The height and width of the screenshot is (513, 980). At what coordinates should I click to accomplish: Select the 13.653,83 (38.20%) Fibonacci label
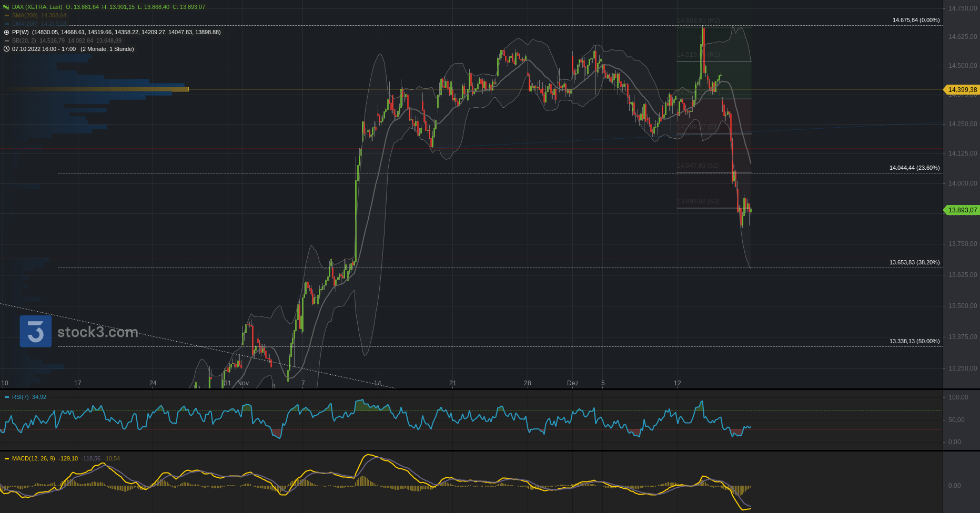[914, 262]
